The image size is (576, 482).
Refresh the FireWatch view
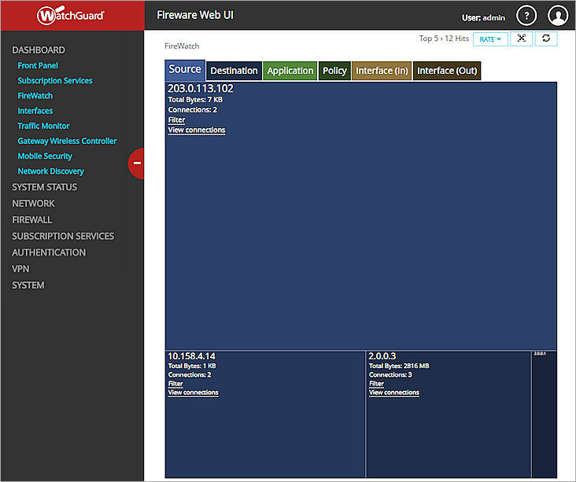tap(546, 39)
